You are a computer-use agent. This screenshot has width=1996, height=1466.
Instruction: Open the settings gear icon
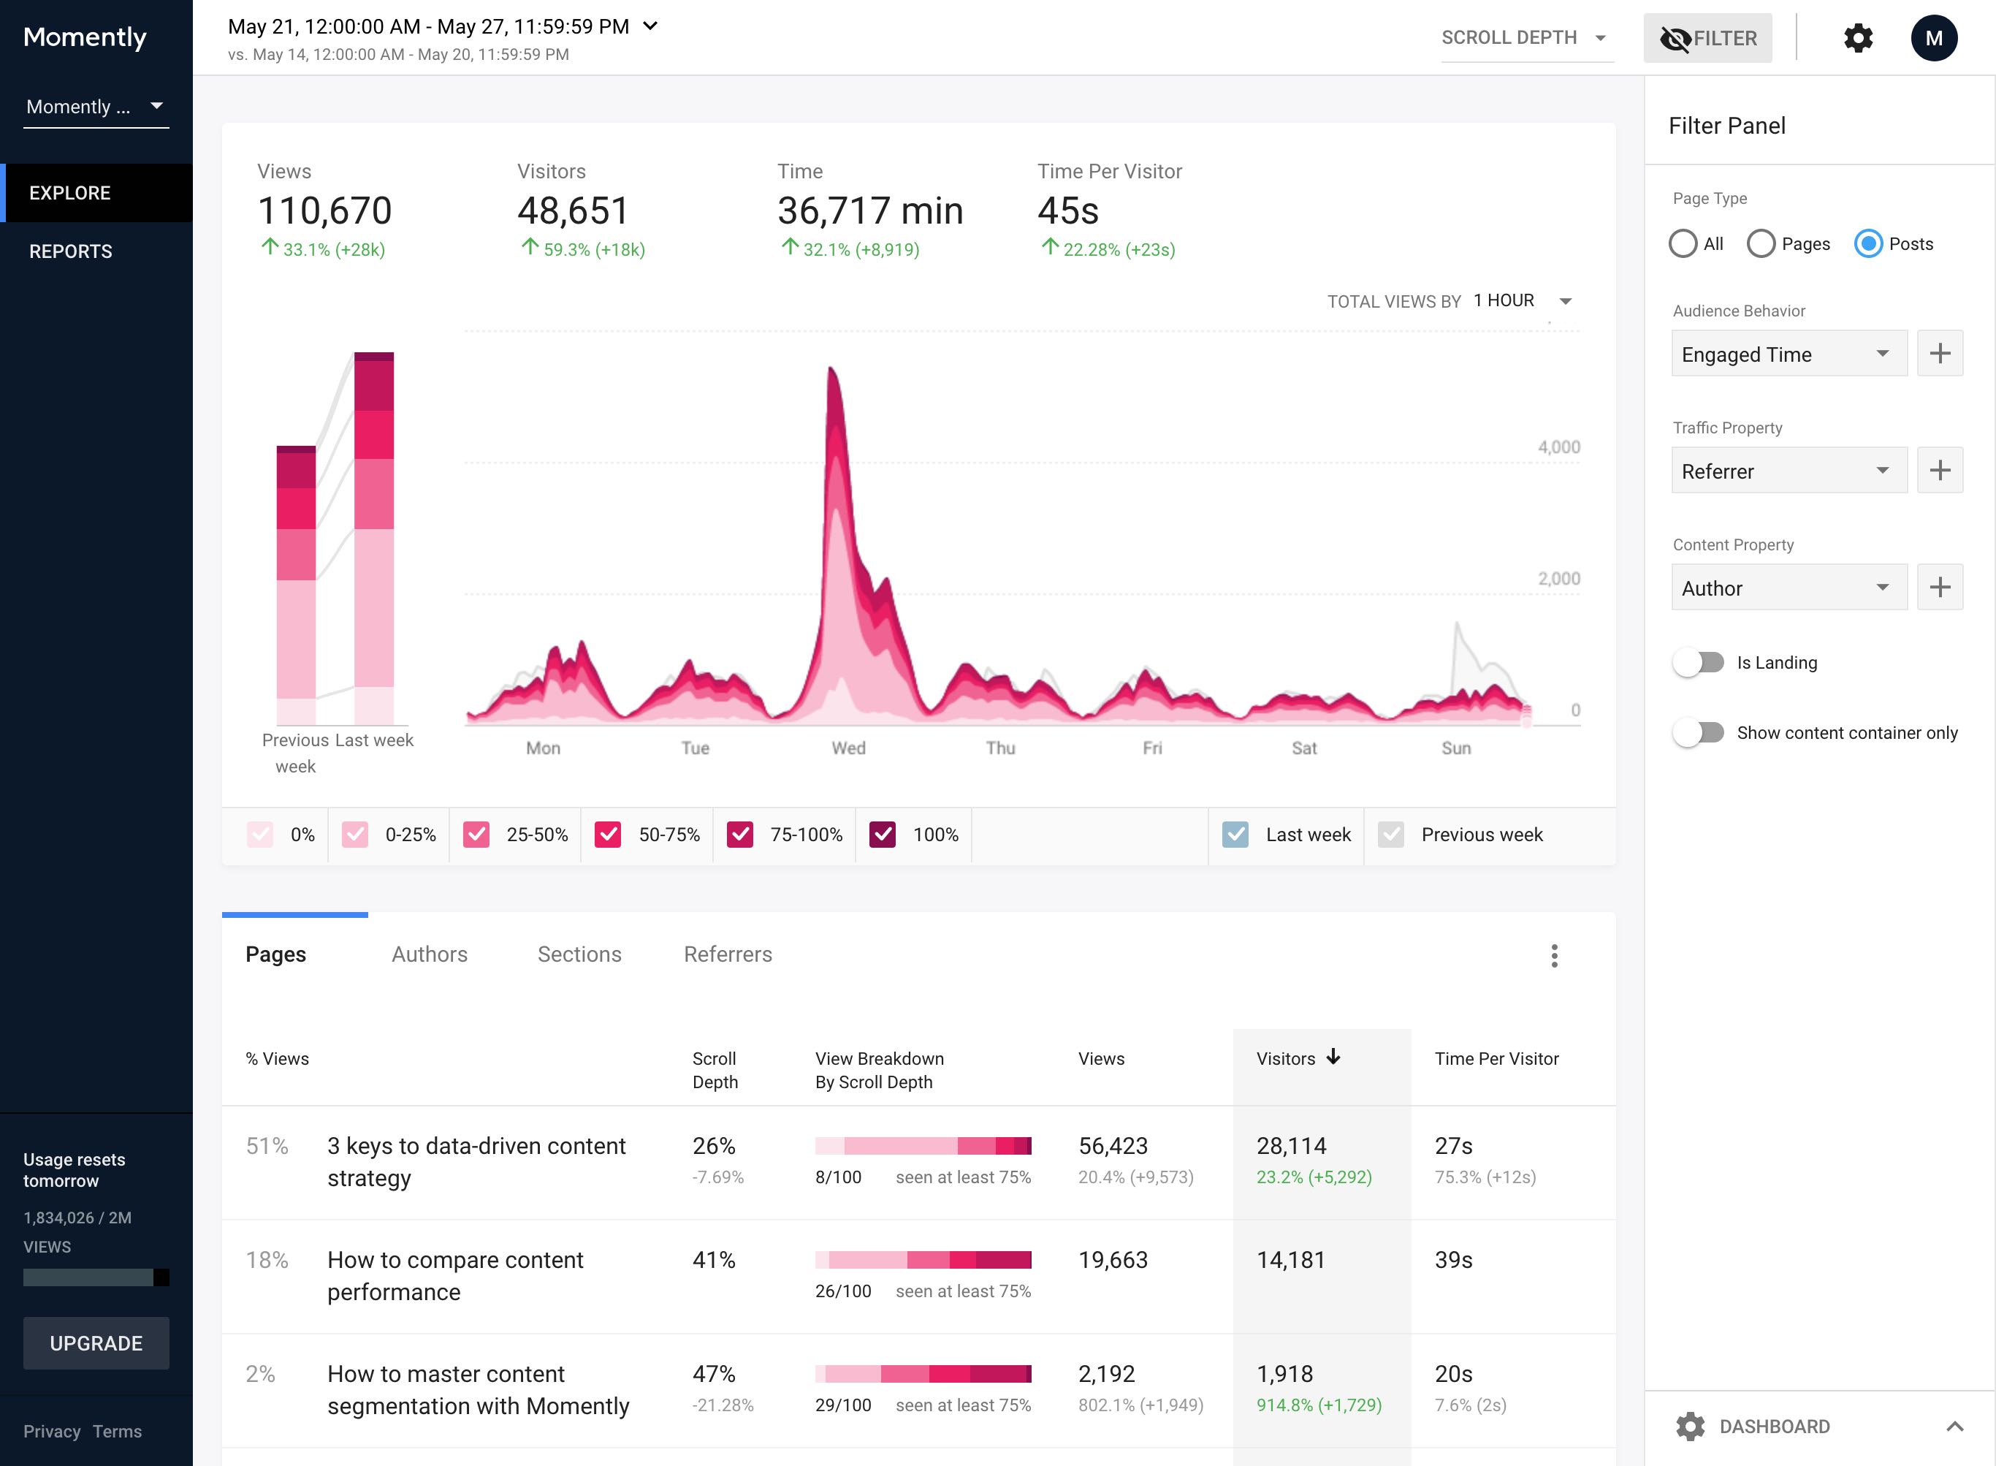coord(1858,38)
